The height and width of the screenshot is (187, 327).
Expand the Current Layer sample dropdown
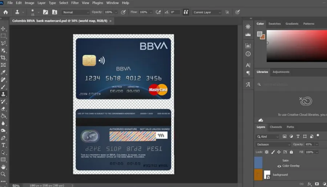207,12
